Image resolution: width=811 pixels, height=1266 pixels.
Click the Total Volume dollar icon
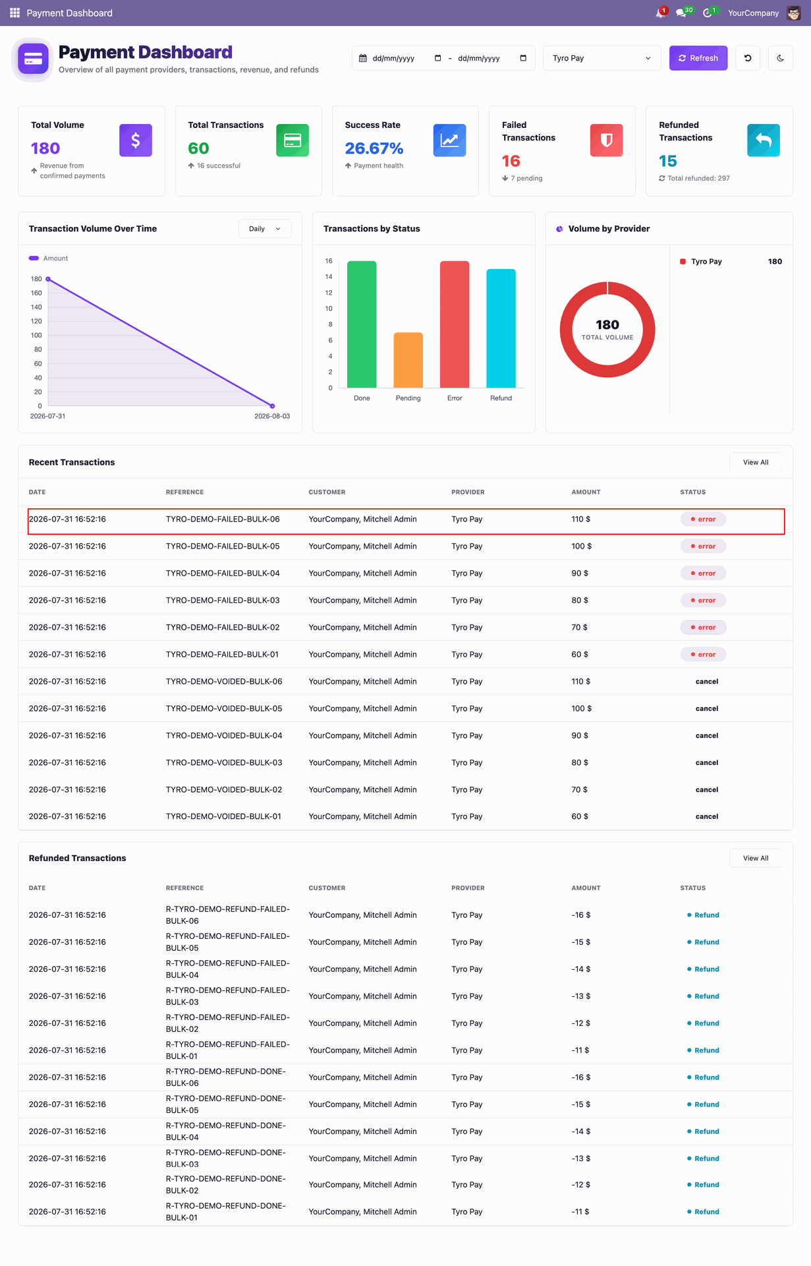136,140
